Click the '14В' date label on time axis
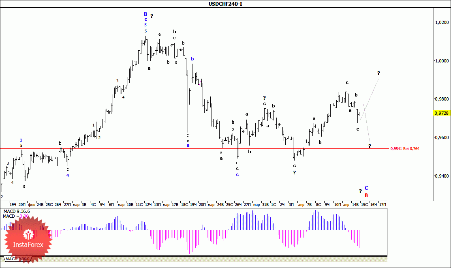This screenshot has width=451, height=268. pos(355,205)
